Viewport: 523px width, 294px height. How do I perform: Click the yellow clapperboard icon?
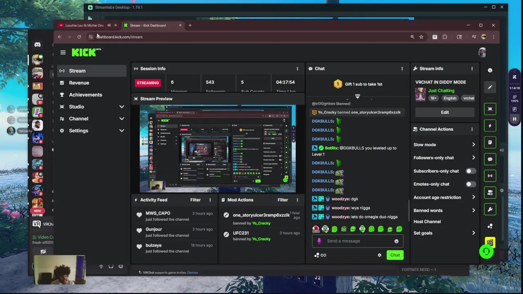490,243
